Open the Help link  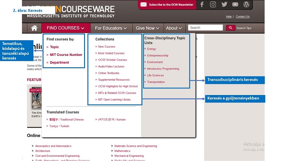pyautogui.click(x=229, y=17)
